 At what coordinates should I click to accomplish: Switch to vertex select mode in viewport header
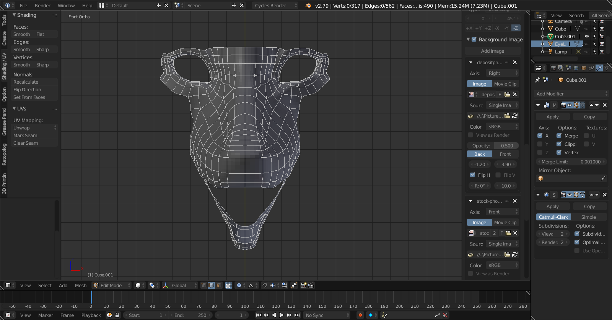203,285
